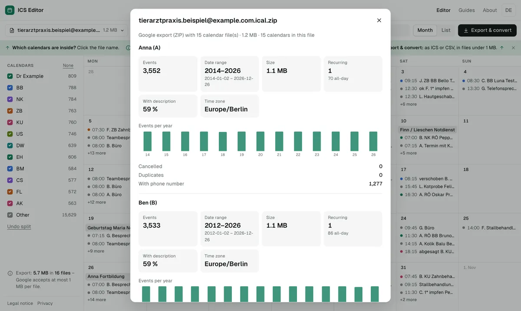Screen dimensions: 521x311
Task: Expand +13 more events on Monday 5
Action: [x=97, y=153]
